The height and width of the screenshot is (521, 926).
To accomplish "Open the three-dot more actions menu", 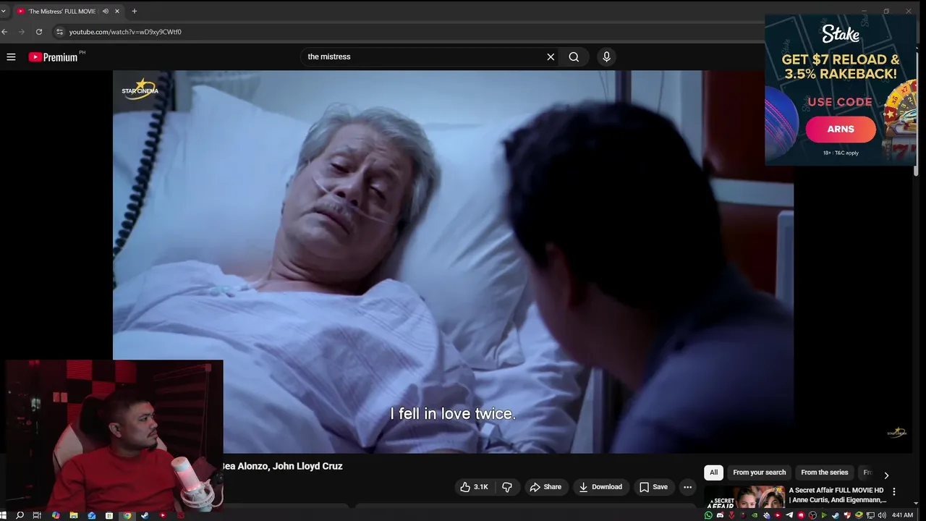I will pyautogui.click(x=687, y=487).
